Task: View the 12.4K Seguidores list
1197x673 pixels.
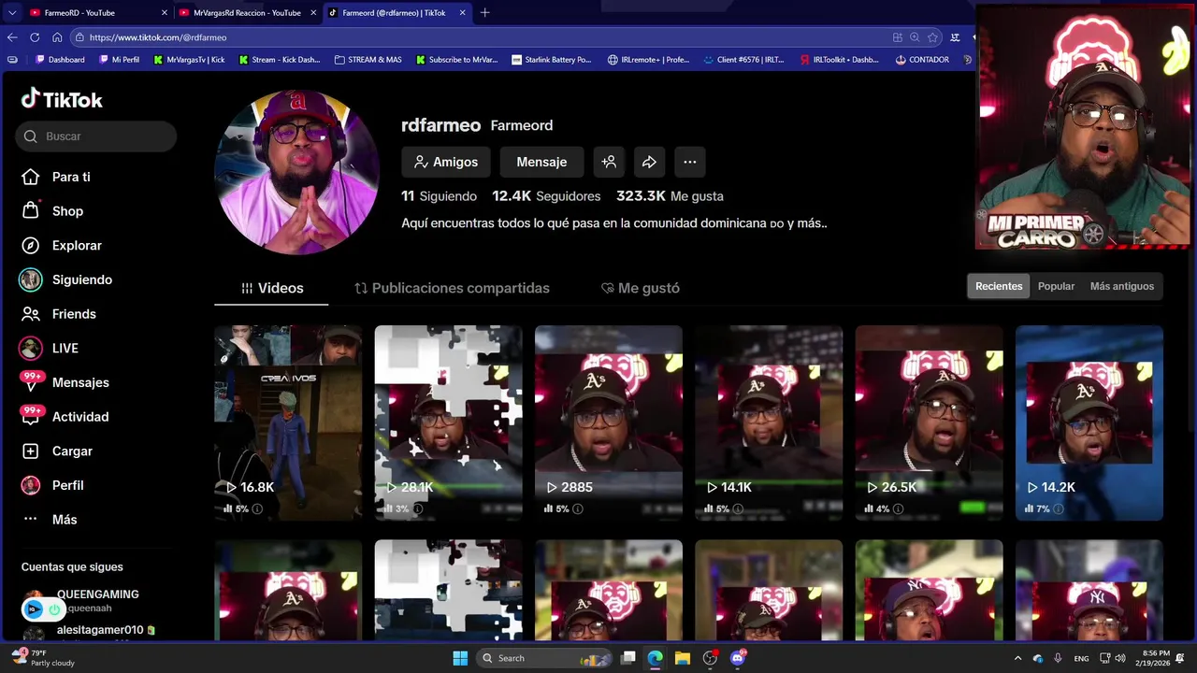Action: 546,196
